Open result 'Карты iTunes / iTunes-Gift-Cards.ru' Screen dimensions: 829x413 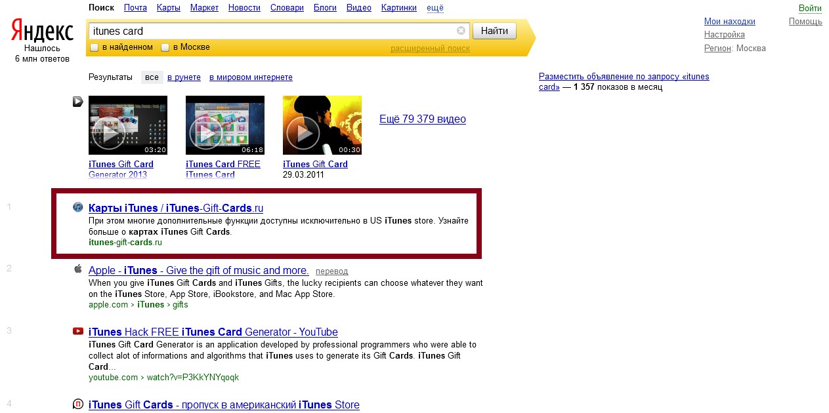(176, 208)
